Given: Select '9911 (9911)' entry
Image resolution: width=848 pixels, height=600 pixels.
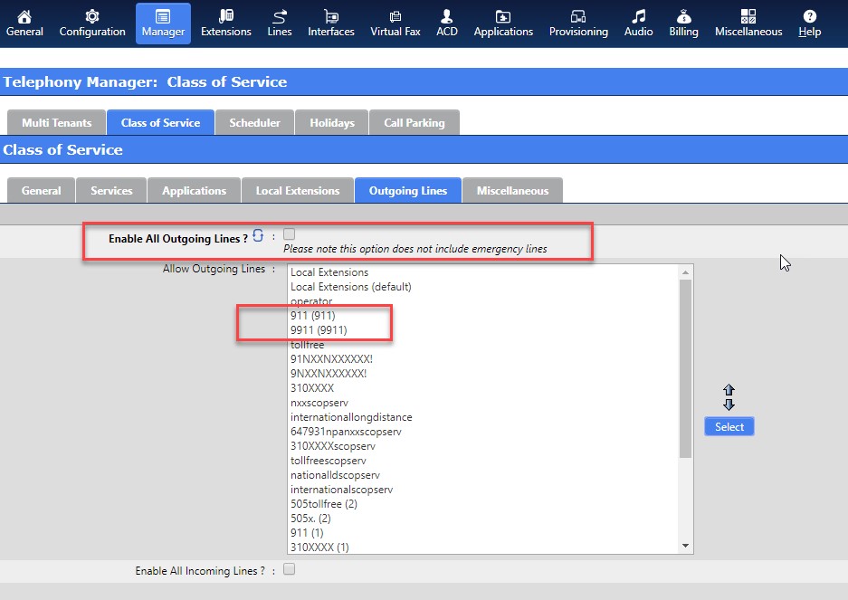Looking at the screenshot, I should pos(319,330).
